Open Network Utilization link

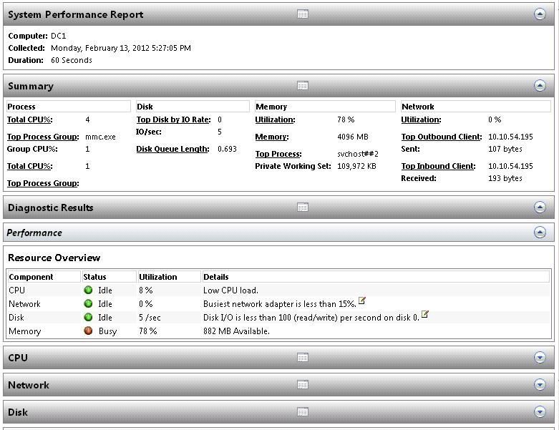pos(421,119)
